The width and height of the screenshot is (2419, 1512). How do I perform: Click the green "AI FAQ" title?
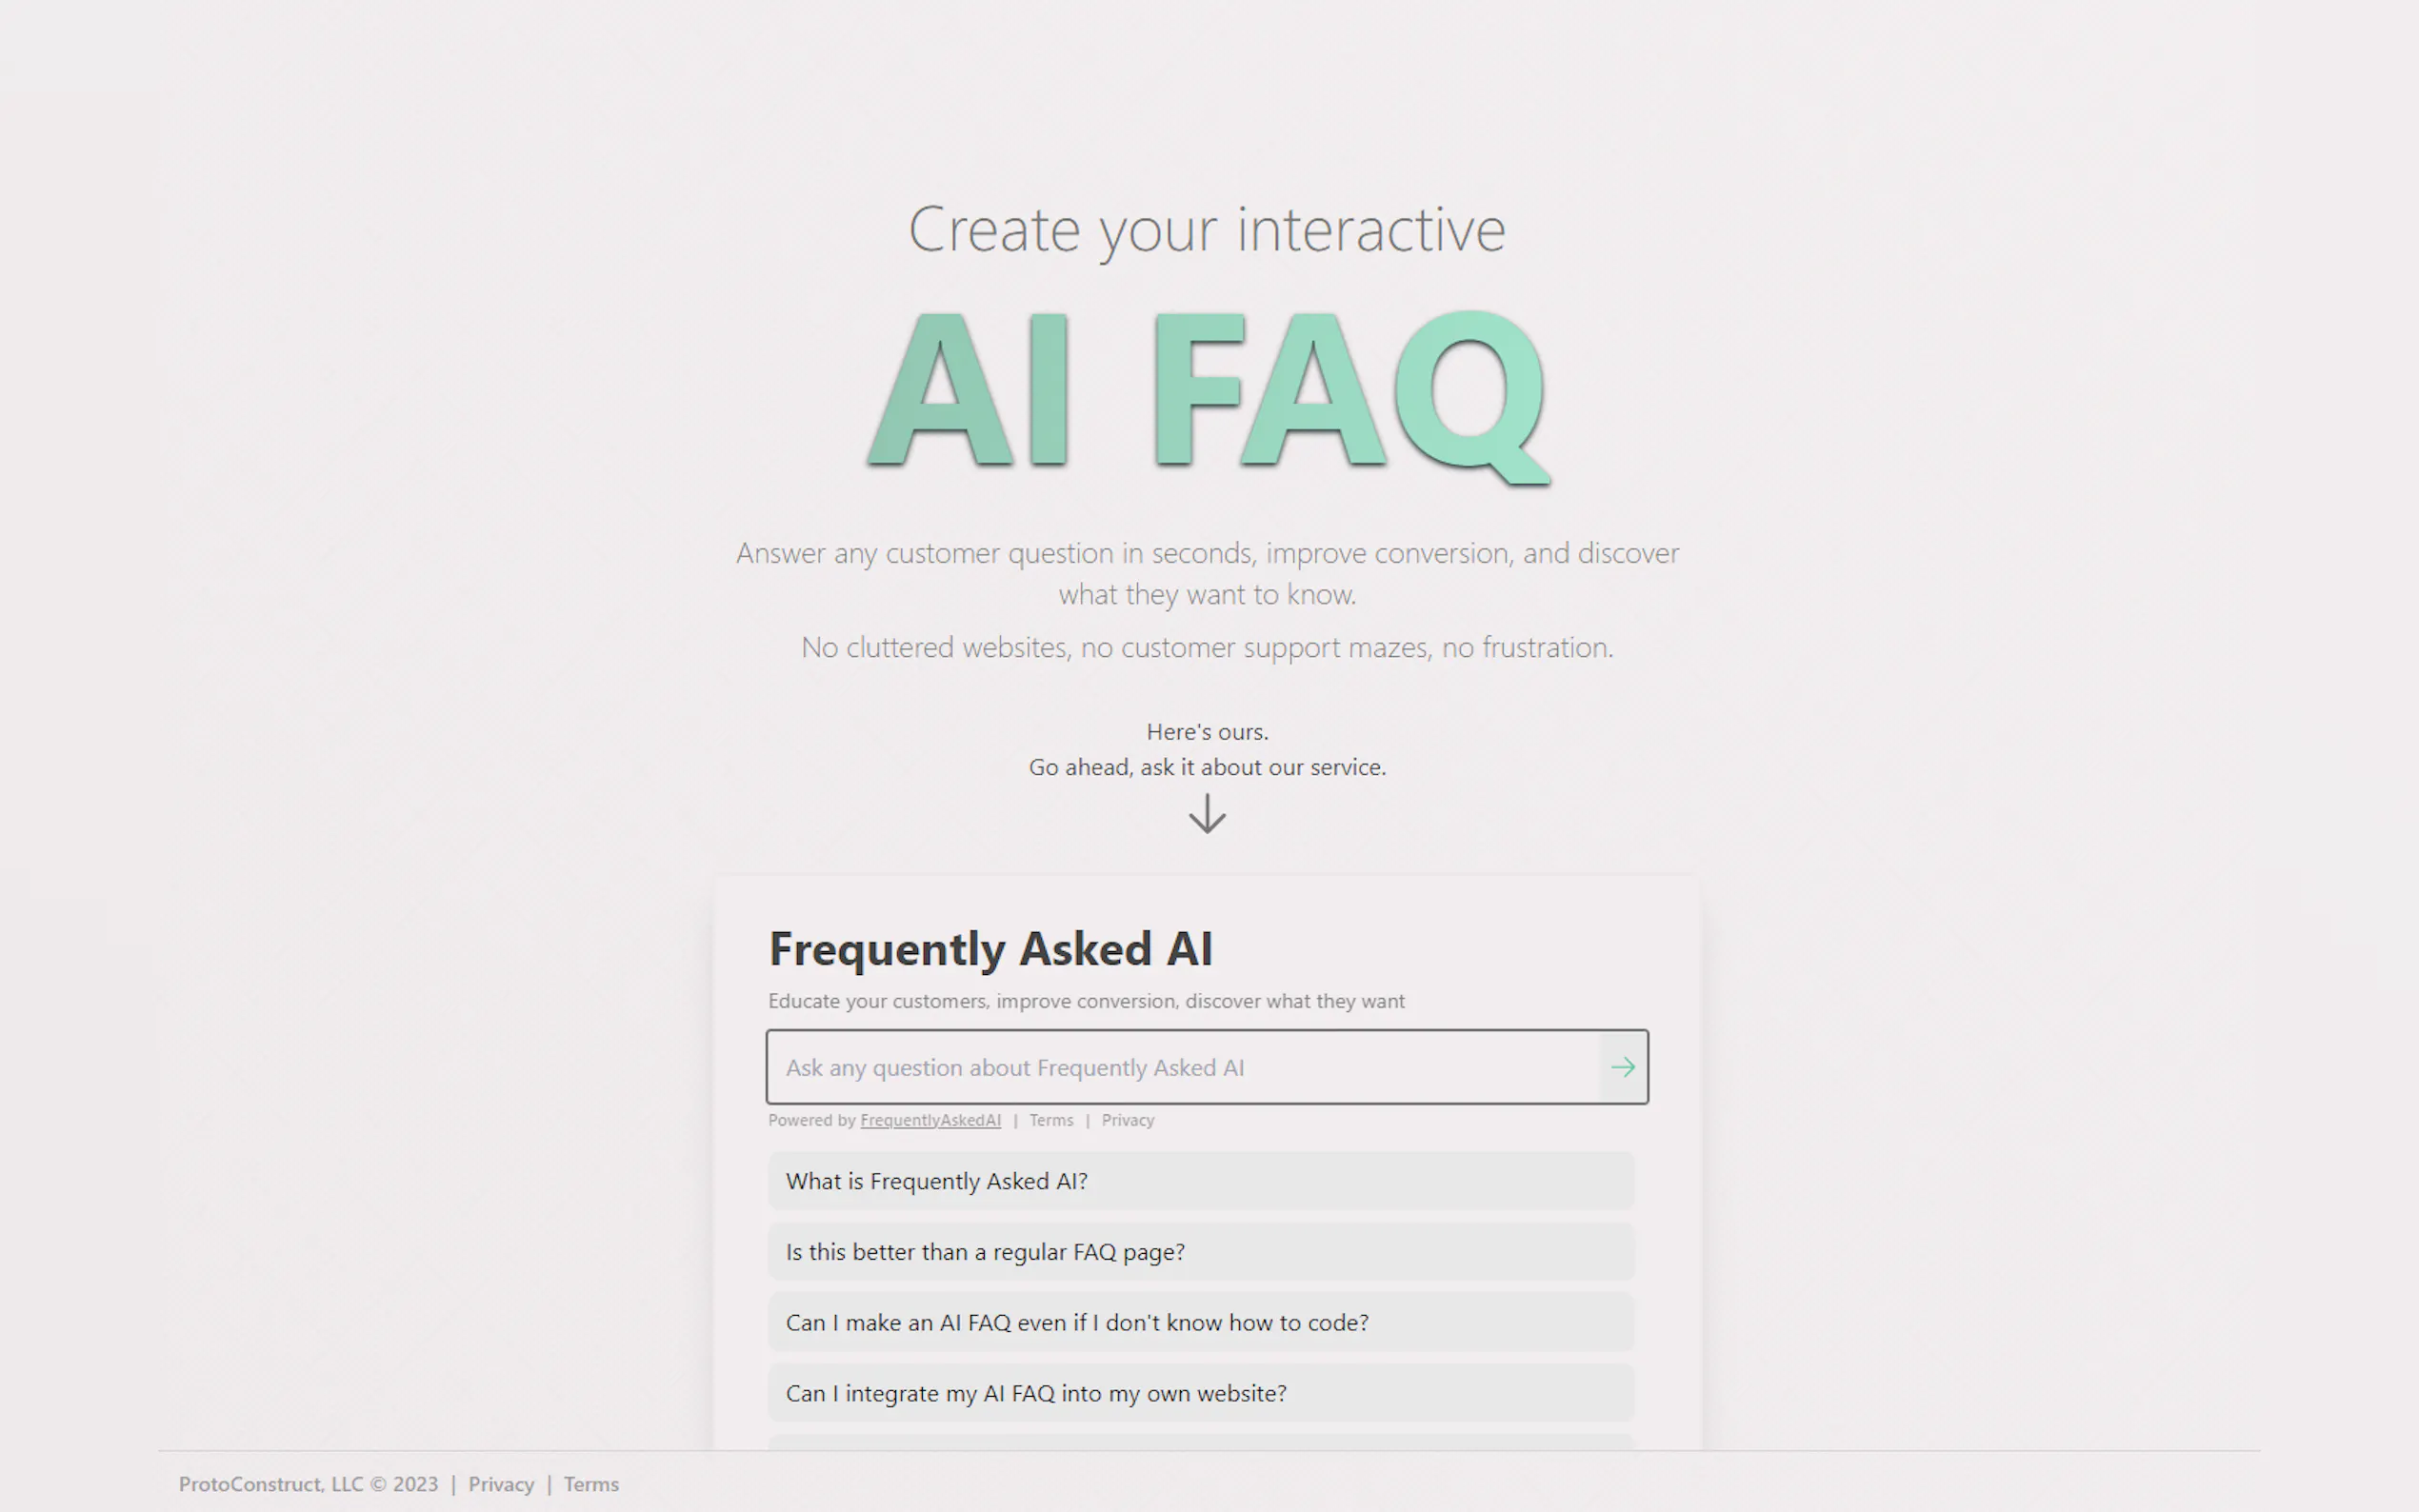(1205, 395)
